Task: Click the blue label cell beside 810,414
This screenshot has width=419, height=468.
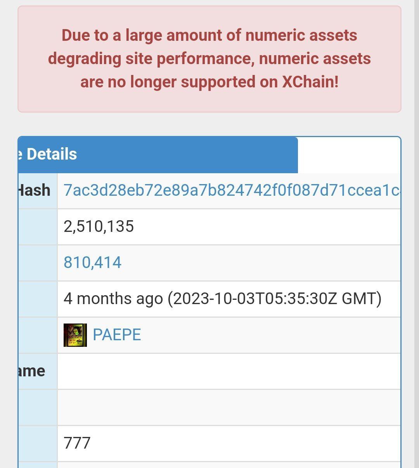Action: pyautogui.click(x=38, y=263)
